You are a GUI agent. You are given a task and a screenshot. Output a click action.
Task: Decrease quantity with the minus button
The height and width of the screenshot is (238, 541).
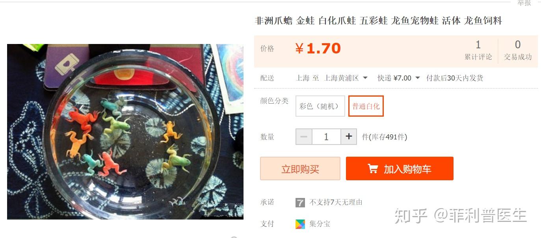[304, 137]
